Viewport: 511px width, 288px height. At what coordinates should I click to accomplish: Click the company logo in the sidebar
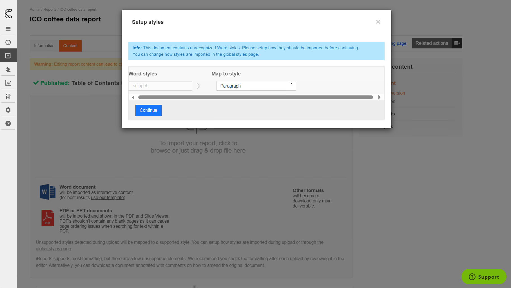(x=8, y=14)
